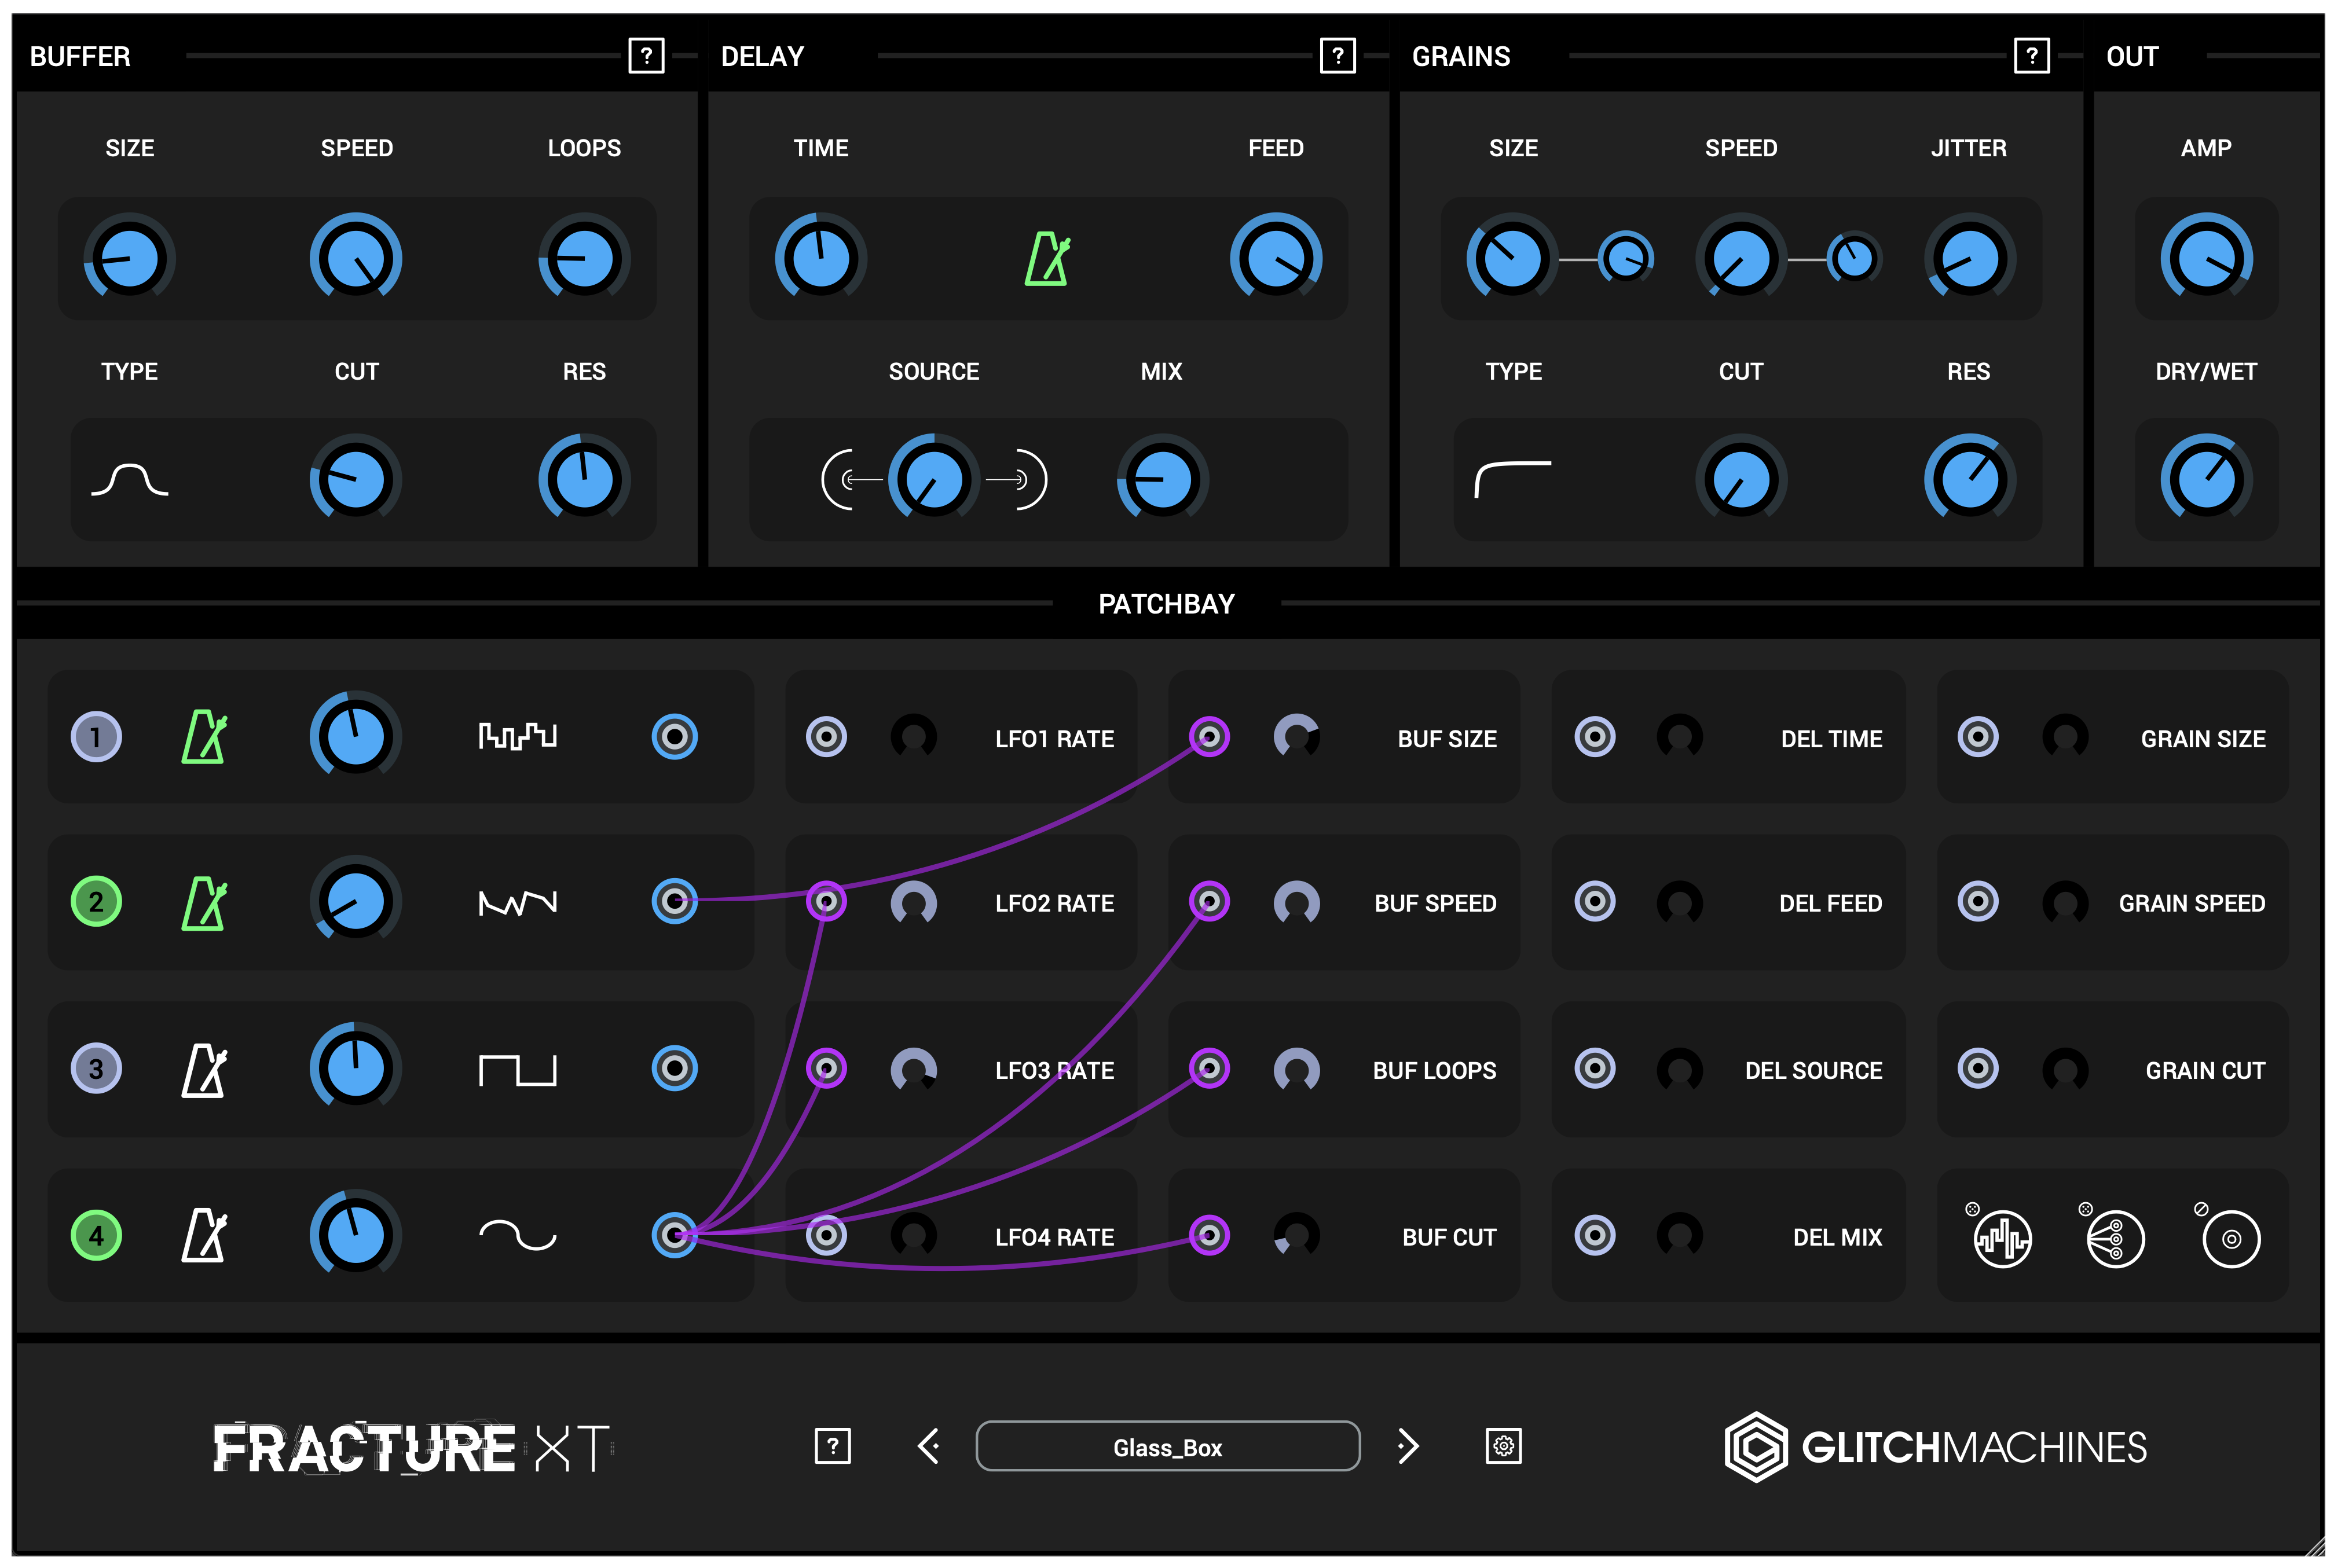The width and height of the screenshot is (2334, 1568).
Task: Click the Buffer LOOPS knob
Action: [x=584, y=258]
